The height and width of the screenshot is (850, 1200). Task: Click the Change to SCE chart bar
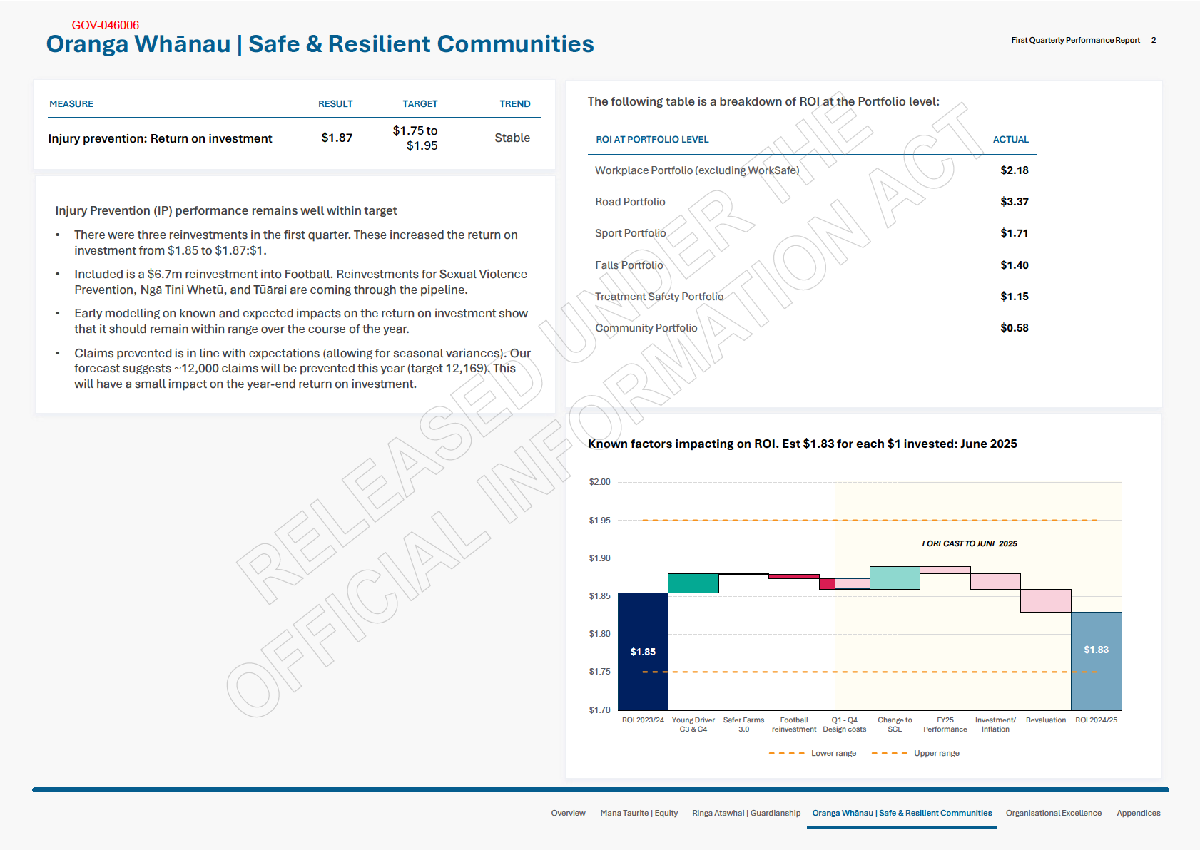point(895,578)
